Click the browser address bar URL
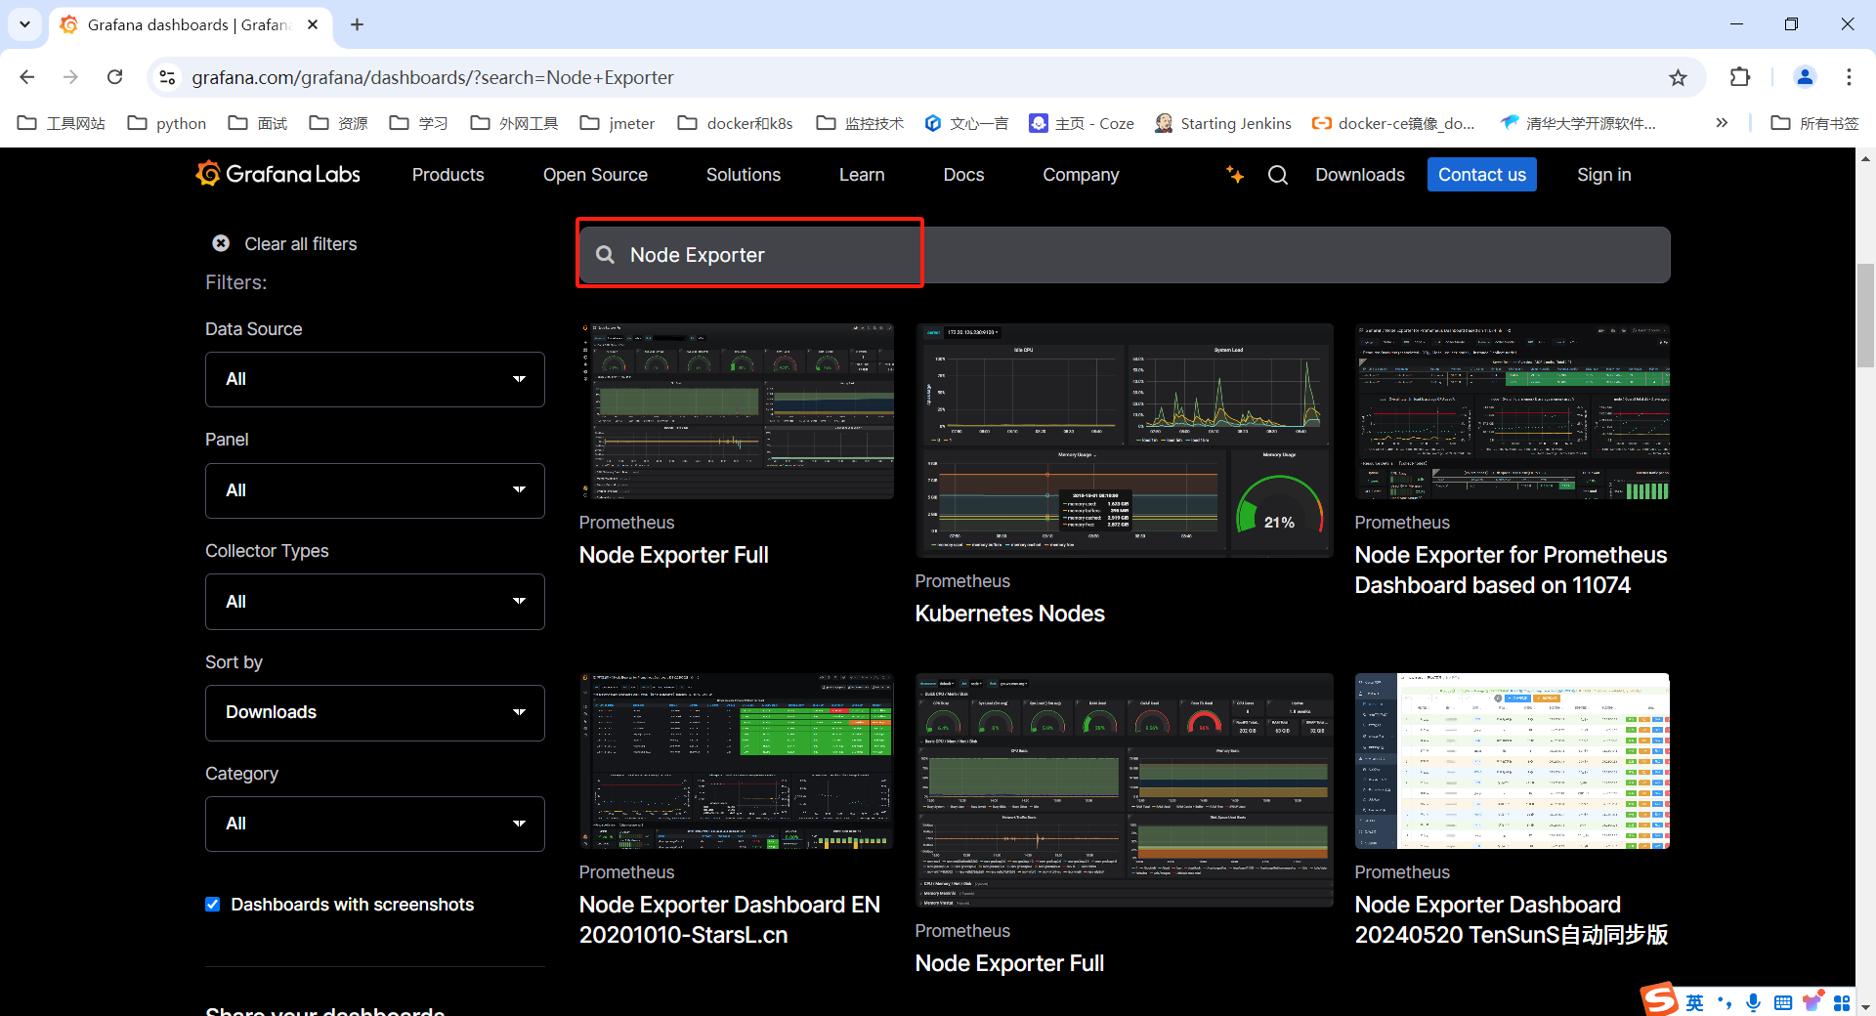Screen dimensions: 1876x1016 click(x=433, y=77)
